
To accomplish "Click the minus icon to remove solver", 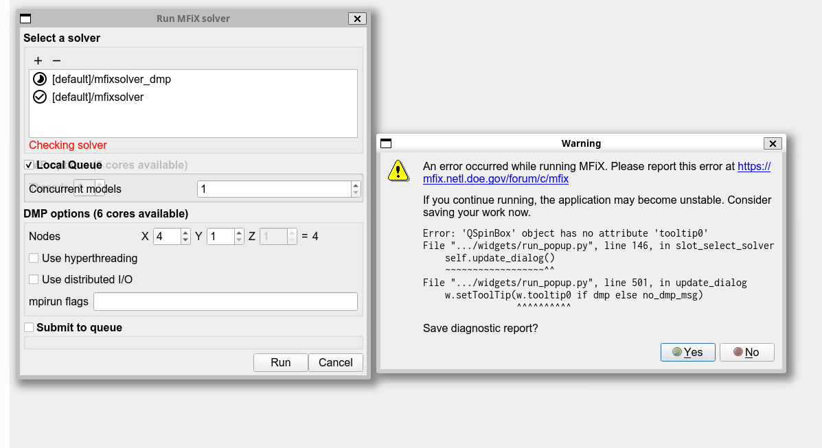I will coord(57,61).
